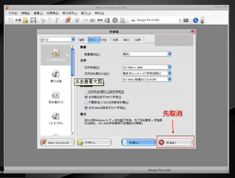Click the 取消 cancel button
Screen dimensions: 235x178
coord(175,142)
